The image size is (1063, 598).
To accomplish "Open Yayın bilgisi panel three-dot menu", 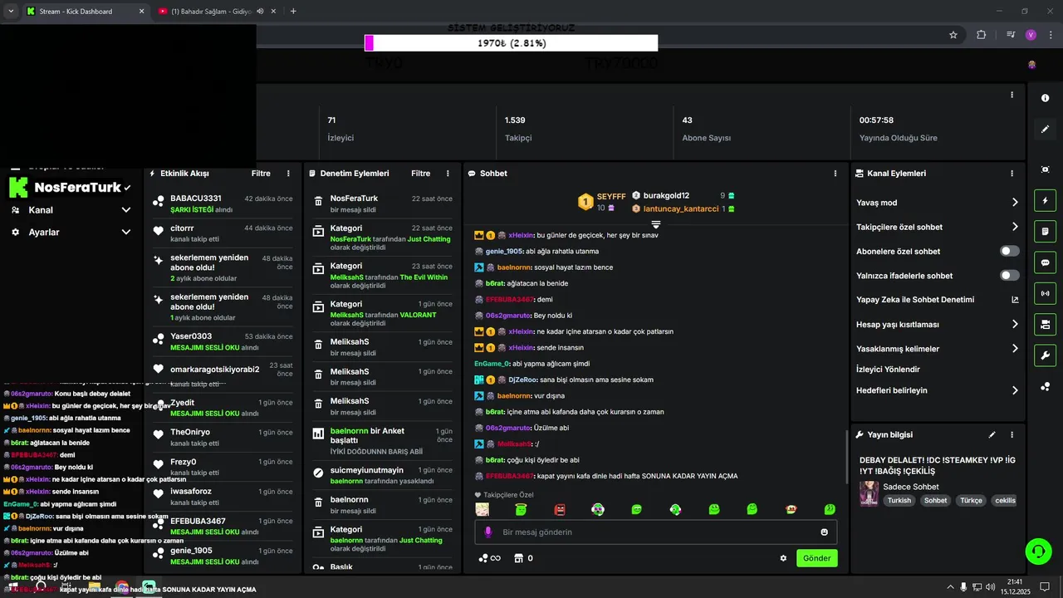I will [x=1012, y=434].
